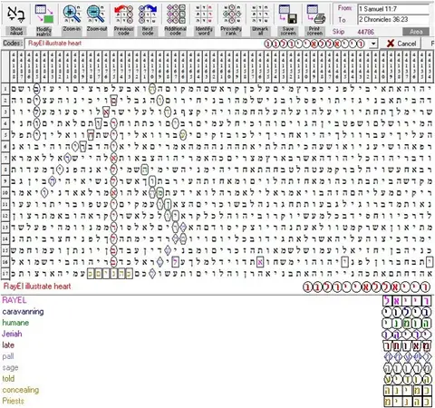Click the Skip value 44786
Screen dimensions: 435x408
(365, 32)
